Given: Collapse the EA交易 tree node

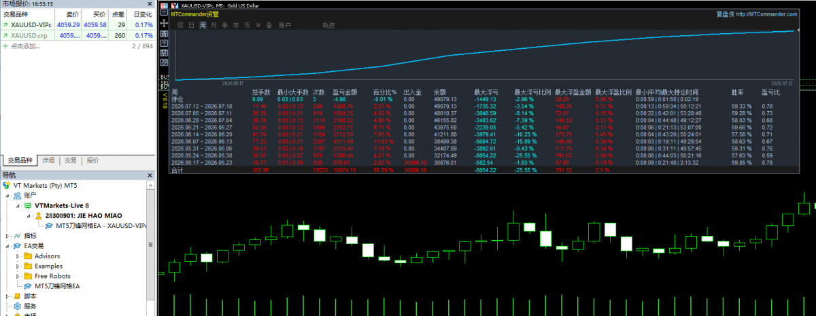Looking at the screenshot, I should [7, 245].
